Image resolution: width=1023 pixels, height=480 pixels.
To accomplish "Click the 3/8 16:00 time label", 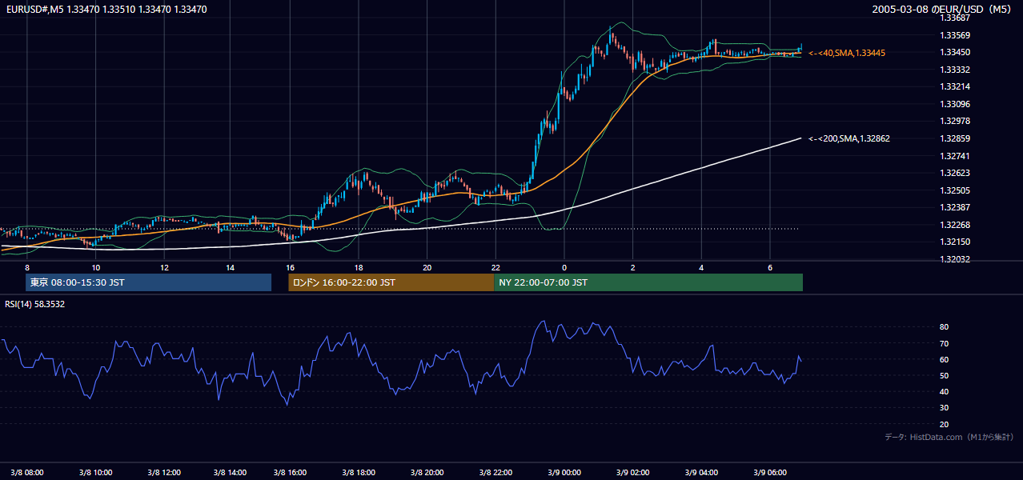I will (x=290, y=472).
